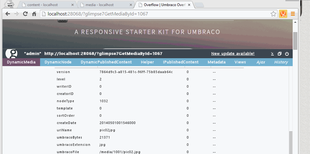Screen dimensions: 310x154
Task: Pop out the Glimpse panel into new window
Action: (x=280, y=54)
